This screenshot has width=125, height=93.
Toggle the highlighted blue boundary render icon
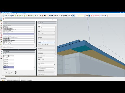[89, 16]
